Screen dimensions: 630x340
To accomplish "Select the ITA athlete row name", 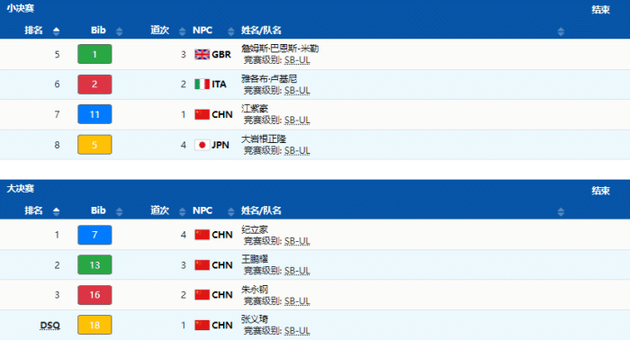I will point(269,78).
